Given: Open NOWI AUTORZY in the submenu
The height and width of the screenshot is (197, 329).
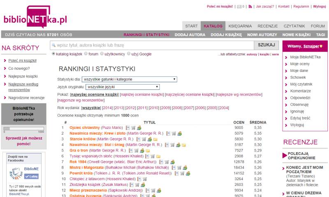Looking at the screenshot, I should click(262, 35).
